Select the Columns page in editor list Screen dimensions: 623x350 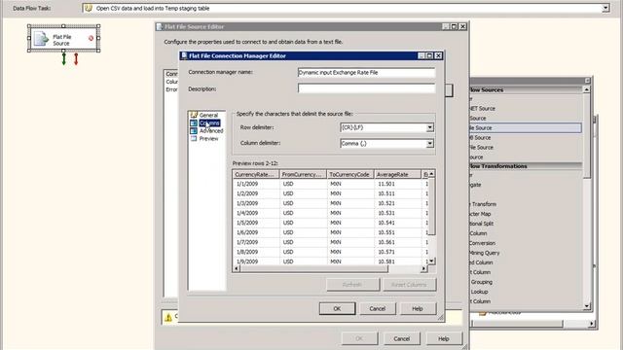209,123
